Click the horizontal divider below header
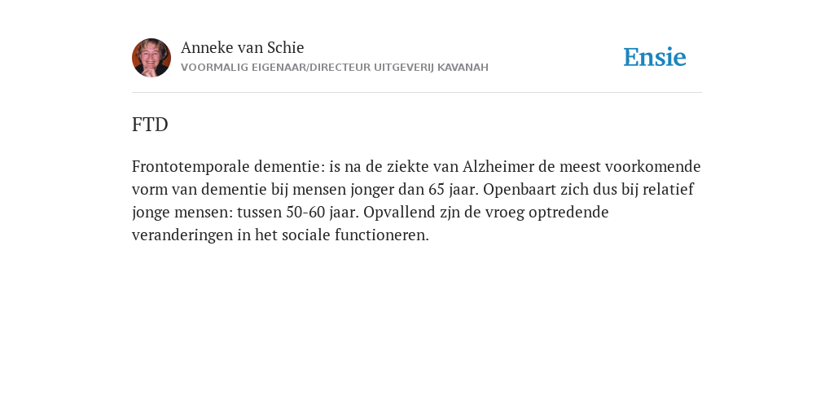This screenshot has width=834, height=417. click(x=417, y=93)
